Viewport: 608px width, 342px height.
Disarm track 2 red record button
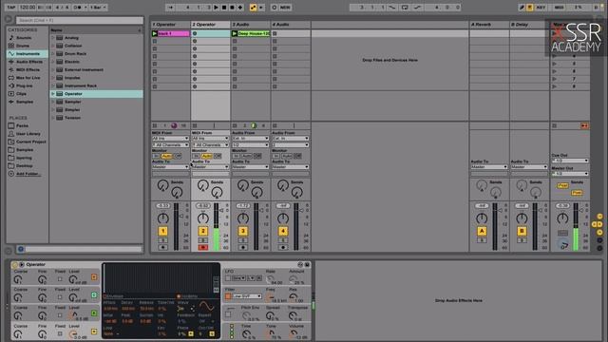point(202,247)
